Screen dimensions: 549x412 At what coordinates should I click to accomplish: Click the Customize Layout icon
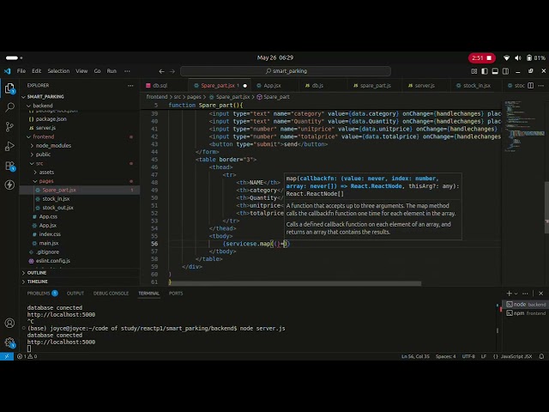pos(474,71)
